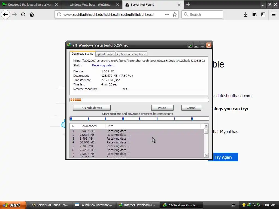
Task: Show site info with the circled i icon
Action: coord(59,14)
